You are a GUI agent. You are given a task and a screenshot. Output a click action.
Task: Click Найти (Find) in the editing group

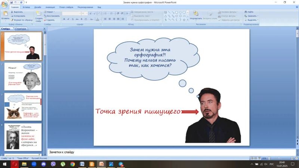(250, 12)
